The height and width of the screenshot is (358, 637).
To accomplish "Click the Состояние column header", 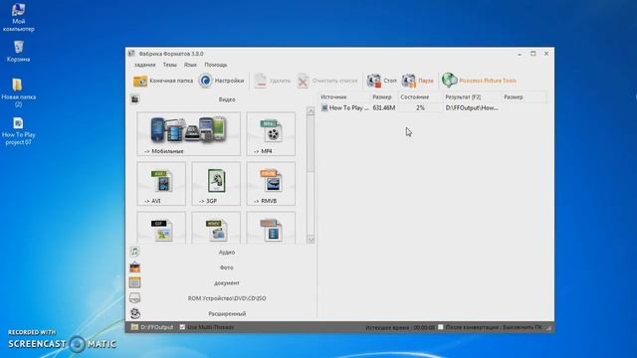I will (420, 97).
